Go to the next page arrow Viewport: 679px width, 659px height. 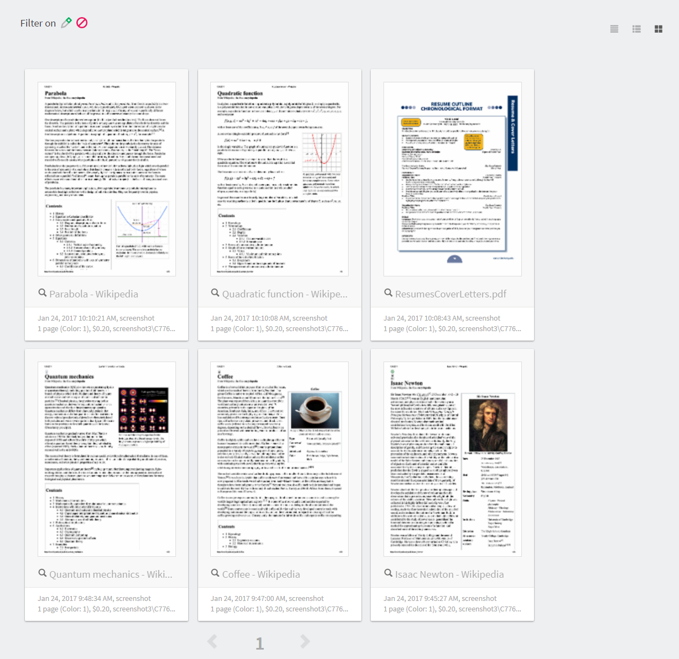click(x=305, y=641)
